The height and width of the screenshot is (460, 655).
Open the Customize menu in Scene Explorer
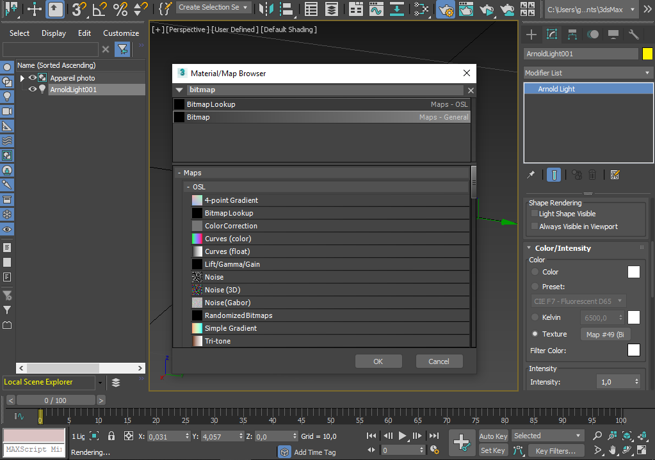click(121, 33)
